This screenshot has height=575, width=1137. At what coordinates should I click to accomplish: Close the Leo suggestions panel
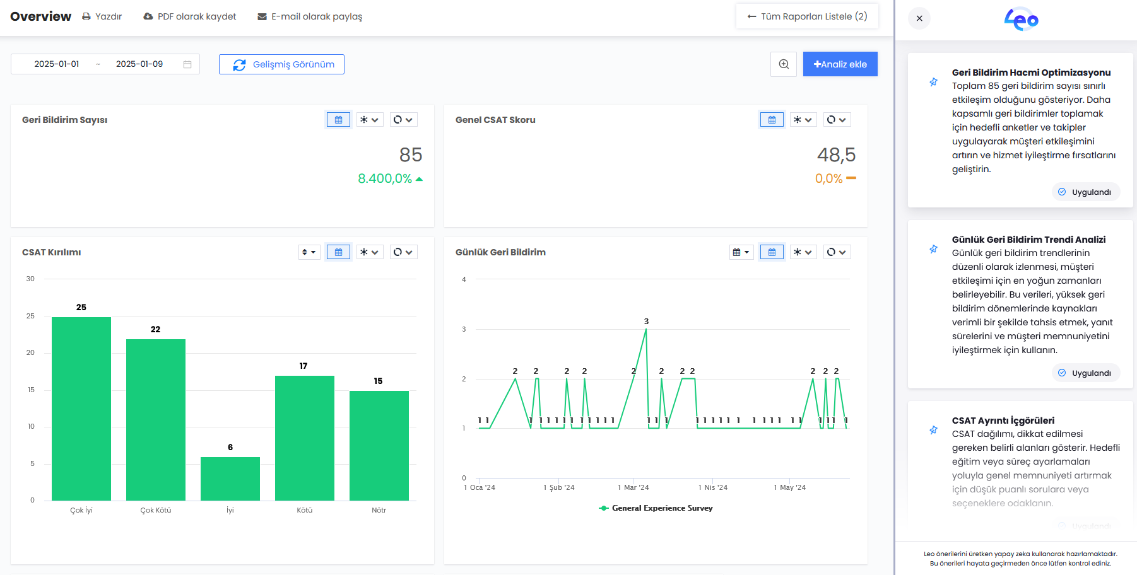click(919, 18)
